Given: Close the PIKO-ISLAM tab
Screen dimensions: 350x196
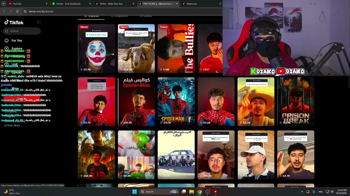Looking at the screenshot, I should pos(177,4).
